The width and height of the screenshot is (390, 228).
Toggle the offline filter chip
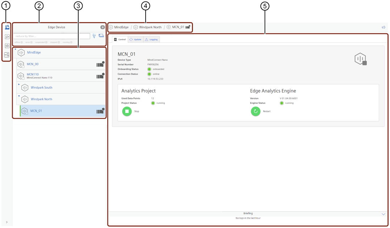click(x=19, y=42)
